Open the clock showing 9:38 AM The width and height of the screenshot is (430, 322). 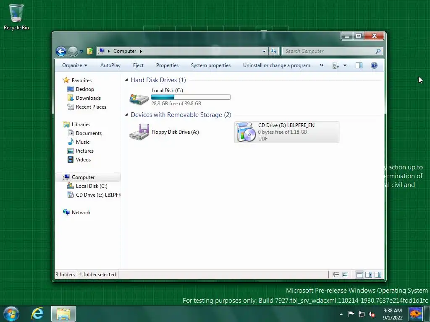(393, 314)
